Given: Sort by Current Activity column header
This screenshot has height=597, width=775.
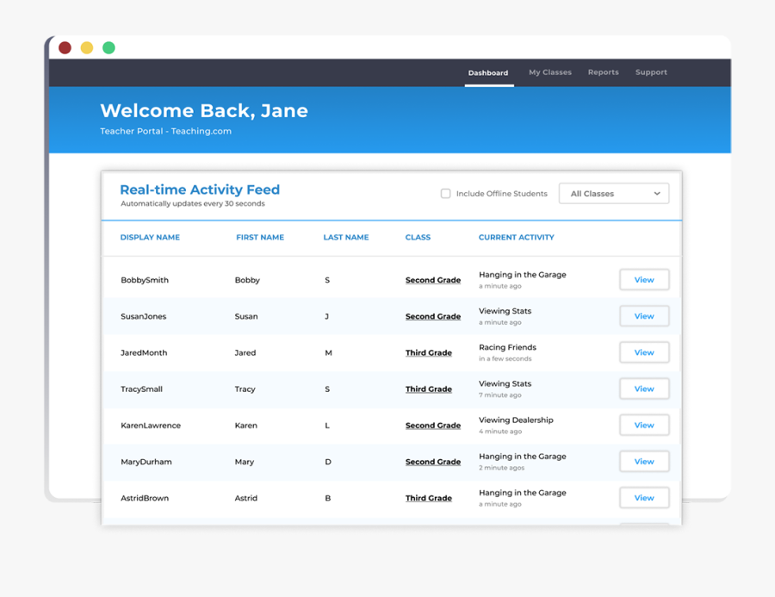Looking at the screenshot, I should (x=516, y=238).
